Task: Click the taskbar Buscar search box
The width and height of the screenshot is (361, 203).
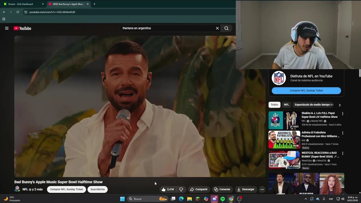Action: [148, 199]
